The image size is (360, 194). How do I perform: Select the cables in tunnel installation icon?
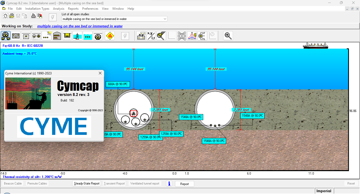pyautogui.click(x=57, y=35)
